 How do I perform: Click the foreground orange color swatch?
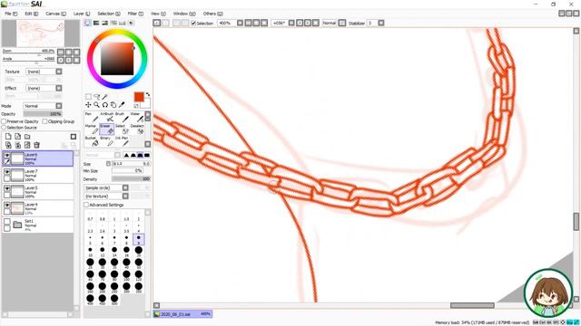pyautogui.click(x=139, y=97)
